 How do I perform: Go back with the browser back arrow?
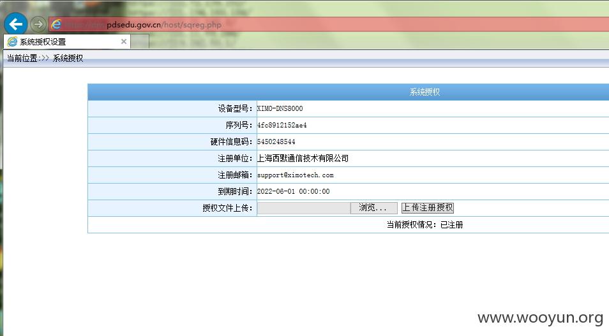15,24
